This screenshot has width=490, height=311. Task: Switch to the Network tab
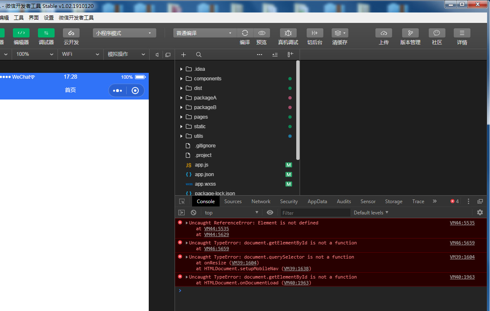click(x=261, y=202)
